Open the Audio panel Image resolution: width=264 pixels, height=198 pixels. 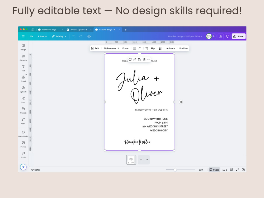click(23, 155)
